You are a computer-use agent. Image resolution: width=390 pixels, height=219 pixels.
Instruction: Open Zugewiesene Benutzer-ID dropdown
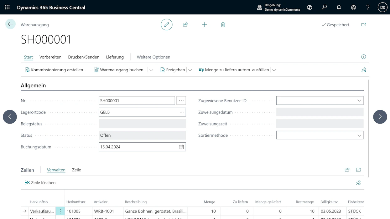[x=359, y=100]
